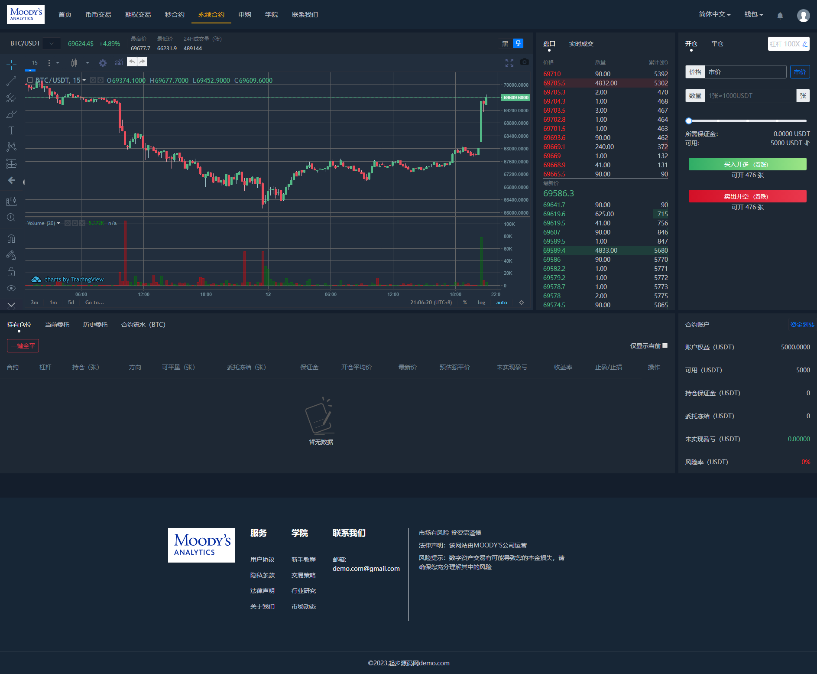817x674 pixels.
Task: Open chart settings gear in toolbar
Action: [103, 63]
